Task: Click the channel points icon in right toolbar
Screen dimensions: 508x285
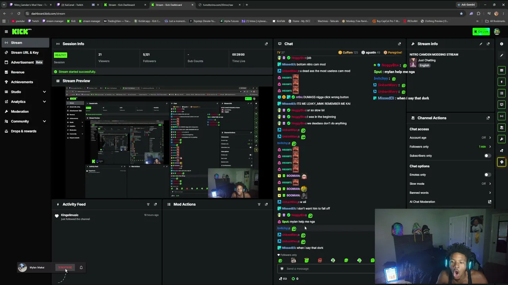Action: (x=502, y=150)
